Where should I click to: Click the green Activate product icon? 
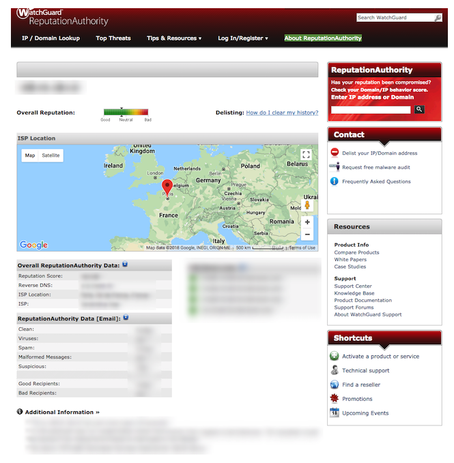coord(335,356)
